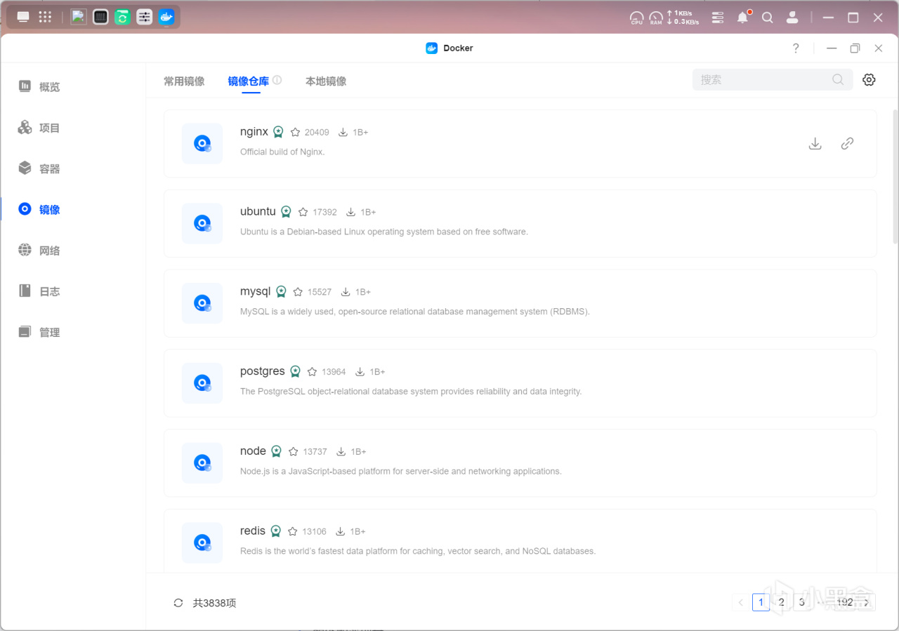Click the Node.js description text
Image resolution: width=899 pixels, height=631 pixels.
(401, 472)
